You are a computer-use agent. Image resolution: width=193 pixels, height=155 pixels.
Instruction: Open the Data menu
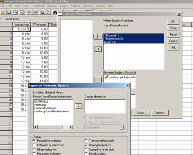click(x=26, y=6)
